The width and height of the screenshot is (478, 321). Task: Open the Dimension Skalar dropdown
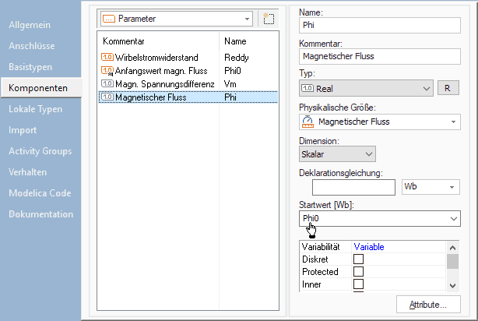(x=368, y=154)
